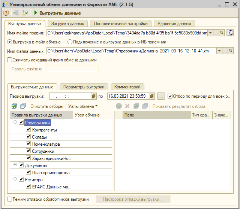
Task: Click Правила выгрузки данных column header
Action: pos(41,115)
